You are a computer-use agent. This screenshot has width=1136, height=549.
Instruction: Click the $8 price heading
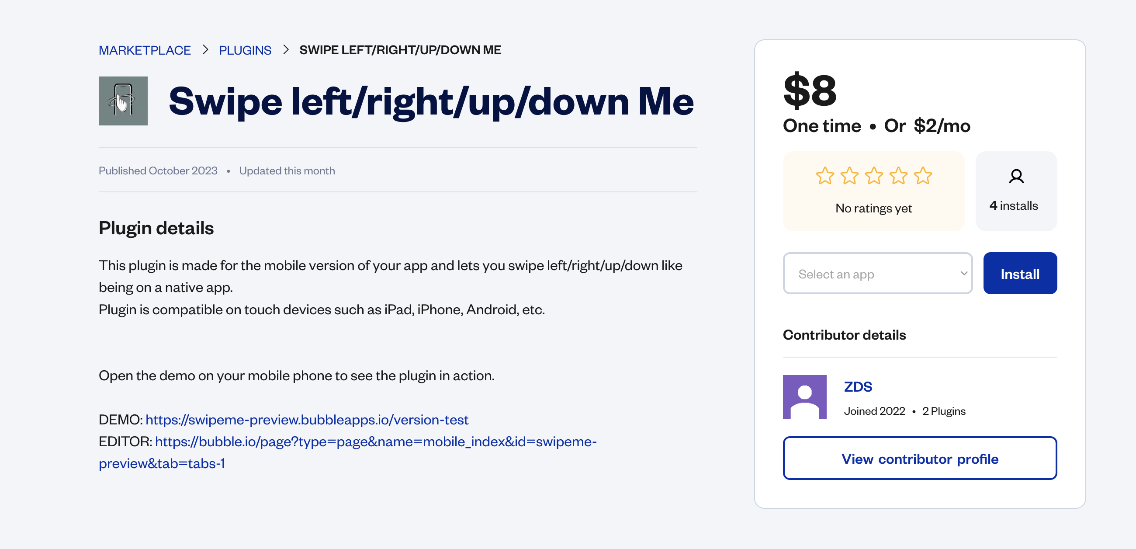810,90
